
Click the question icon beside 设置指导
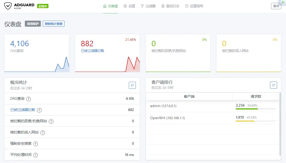point(187,6)
